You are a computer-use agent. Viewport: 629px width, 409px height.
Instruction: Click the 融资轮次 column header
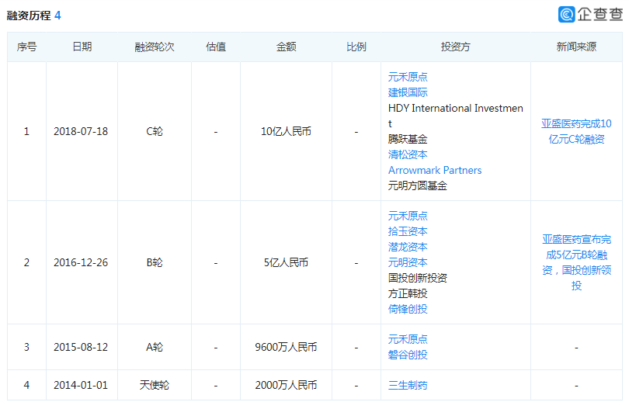[x=155, y=47]
